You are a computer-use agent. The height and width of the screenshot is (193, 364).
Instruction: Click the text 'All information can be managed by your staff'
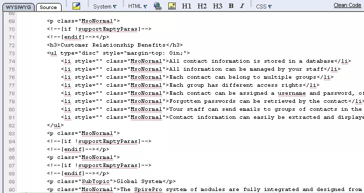[246, 69]
